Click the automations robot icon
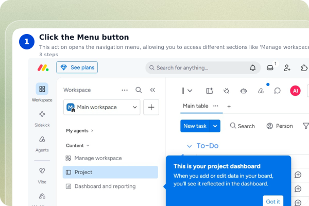 click(244, 91)
